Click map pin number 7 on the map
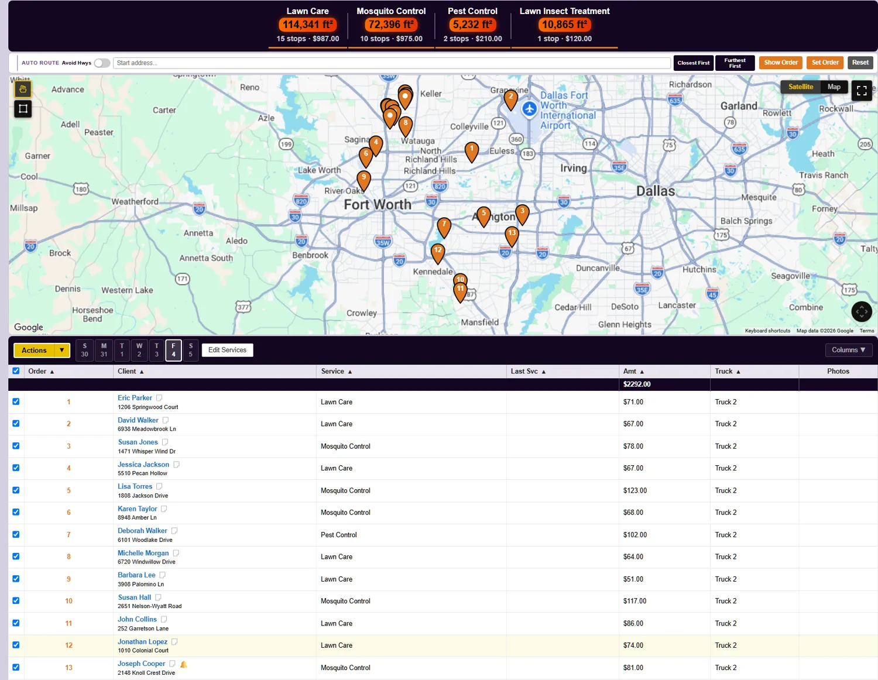Image resolution: width=878 pixels, height=680 pixels. click(x=444, y=227)
